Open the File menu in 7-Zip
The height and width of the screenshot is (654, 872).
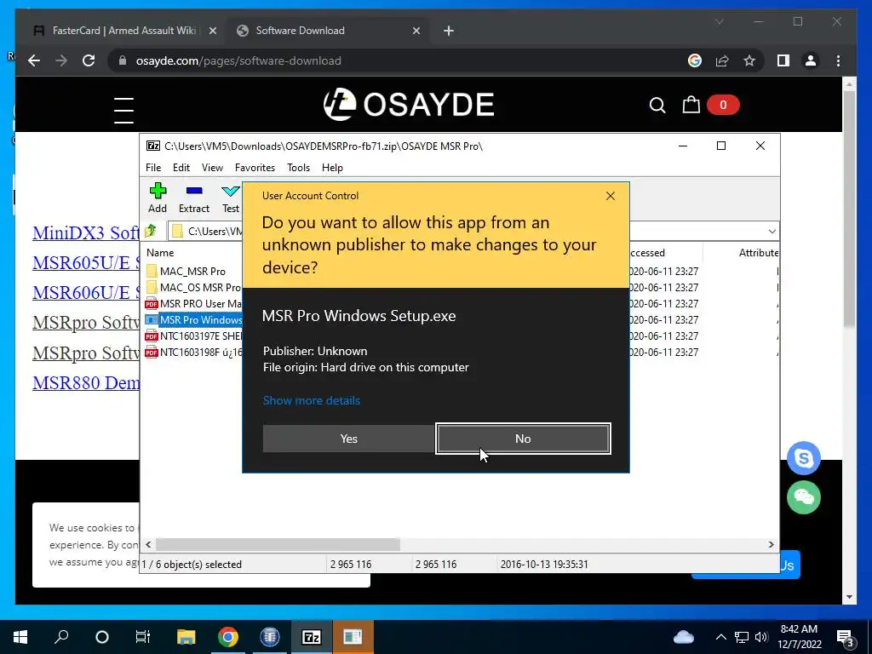coord(153,168)
